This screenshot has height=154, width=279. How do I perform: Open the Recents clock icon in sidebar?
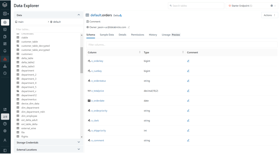click(x=5, y=73)
